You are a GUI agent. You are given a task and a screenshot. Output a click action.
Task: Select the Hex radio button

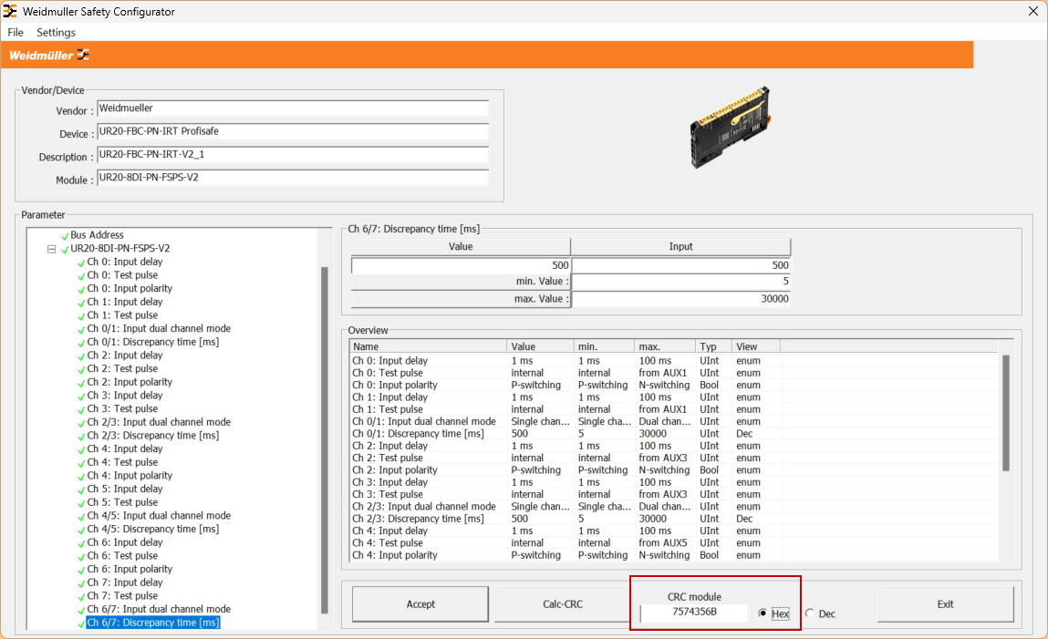tap(763, 613)
